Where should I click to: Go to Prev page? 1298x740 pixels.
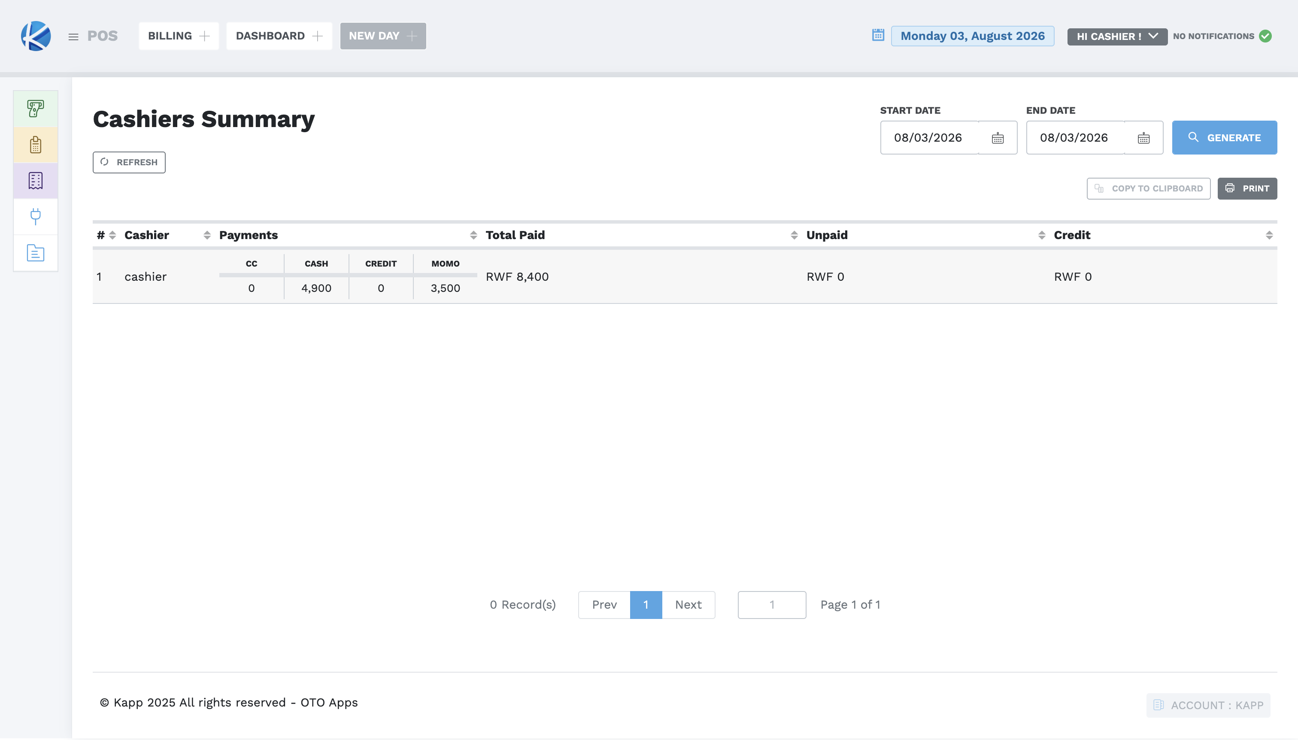[x=604, y=605]
